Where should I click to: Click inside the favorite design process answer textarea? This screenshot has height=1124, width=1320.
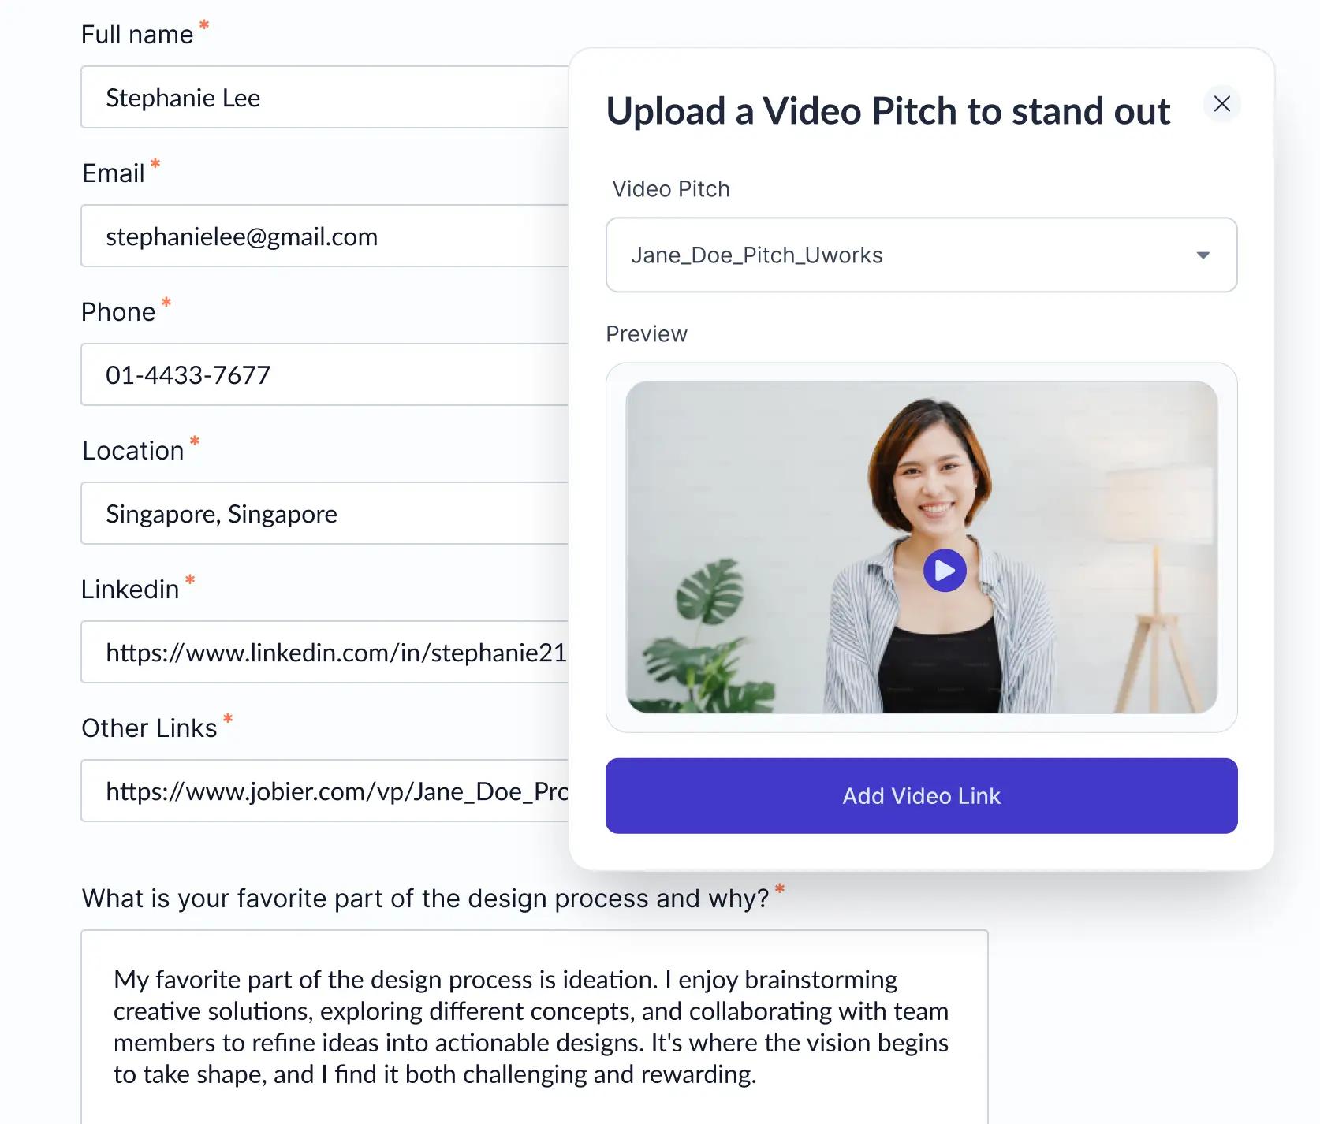click(x=534, y=1027)
